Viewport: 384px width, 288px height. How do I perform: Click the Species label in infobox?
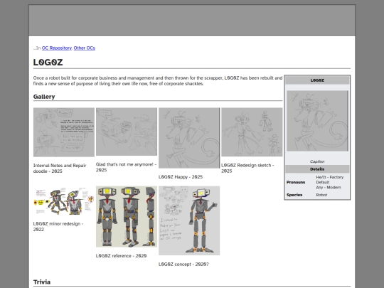click(x=294, y=195)
